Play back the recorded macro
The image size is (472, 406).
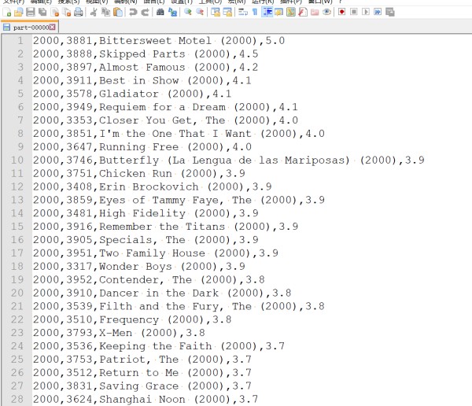[x=366, y=12]
